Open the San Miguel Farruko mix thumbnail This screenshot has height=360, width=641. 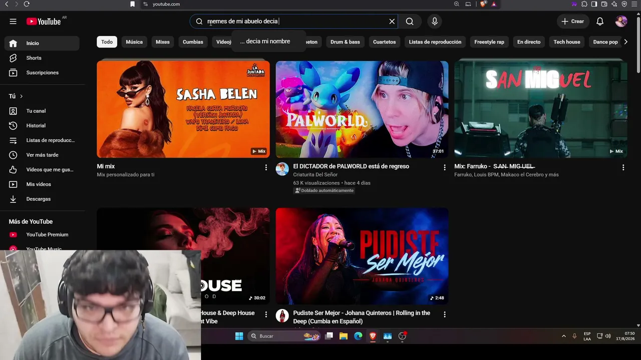(541, 109)
